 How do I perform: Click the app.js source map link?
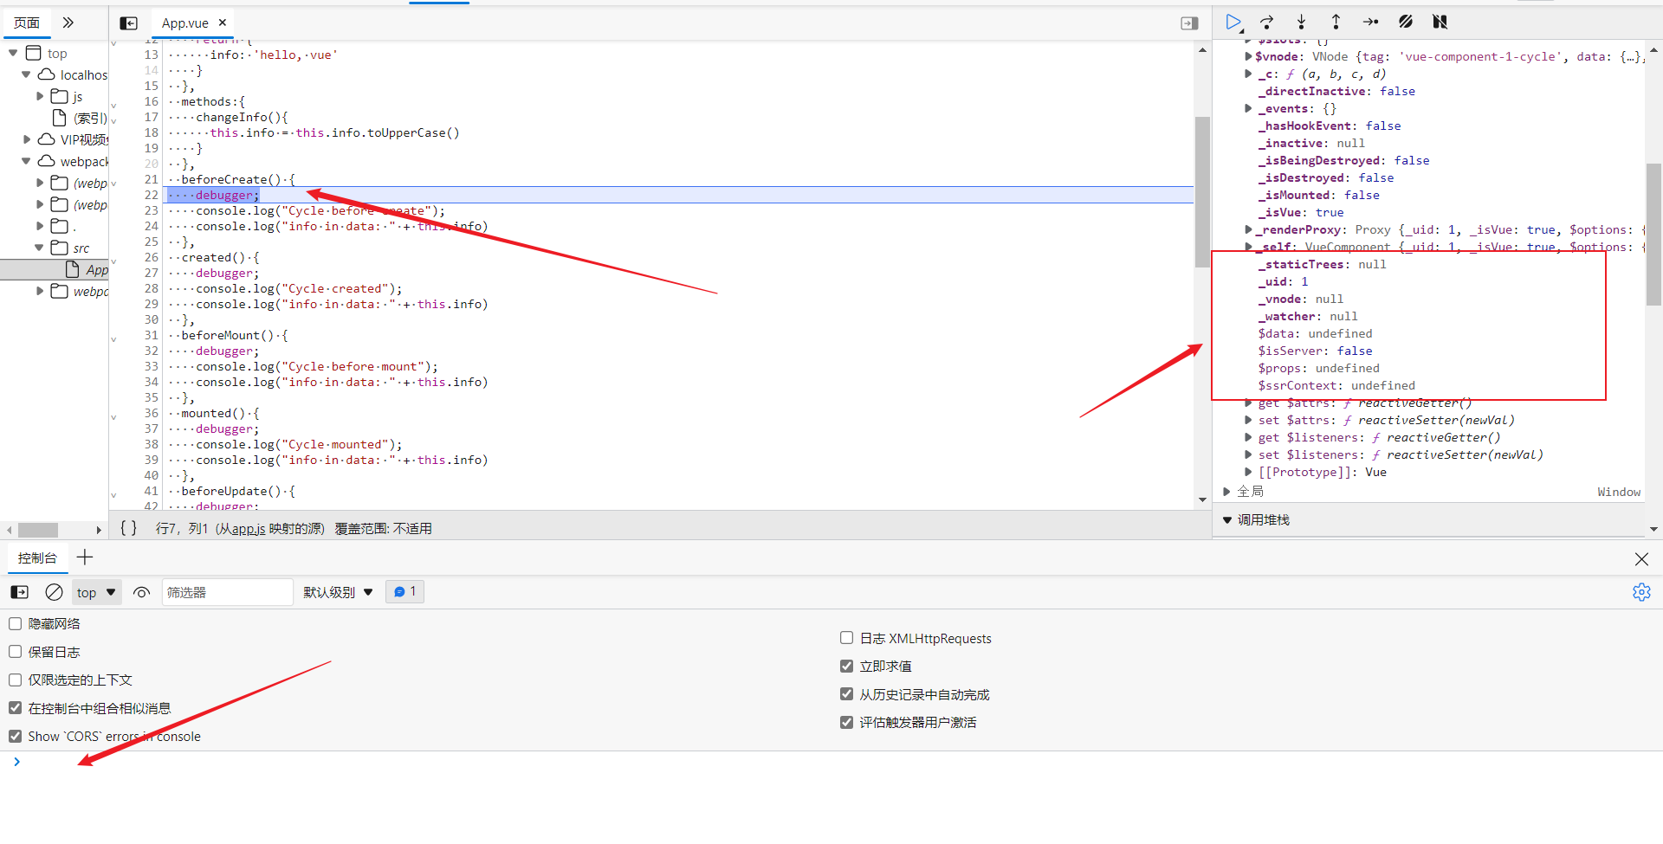pyautogui.click(x=248, y=529)
